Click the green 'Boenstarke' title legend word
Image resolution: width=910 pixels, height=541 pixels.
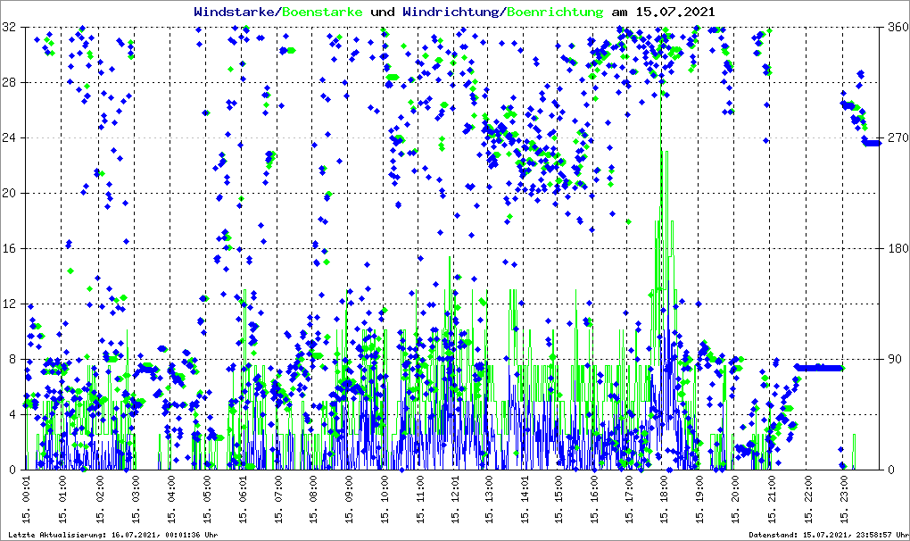pos(322,12)
